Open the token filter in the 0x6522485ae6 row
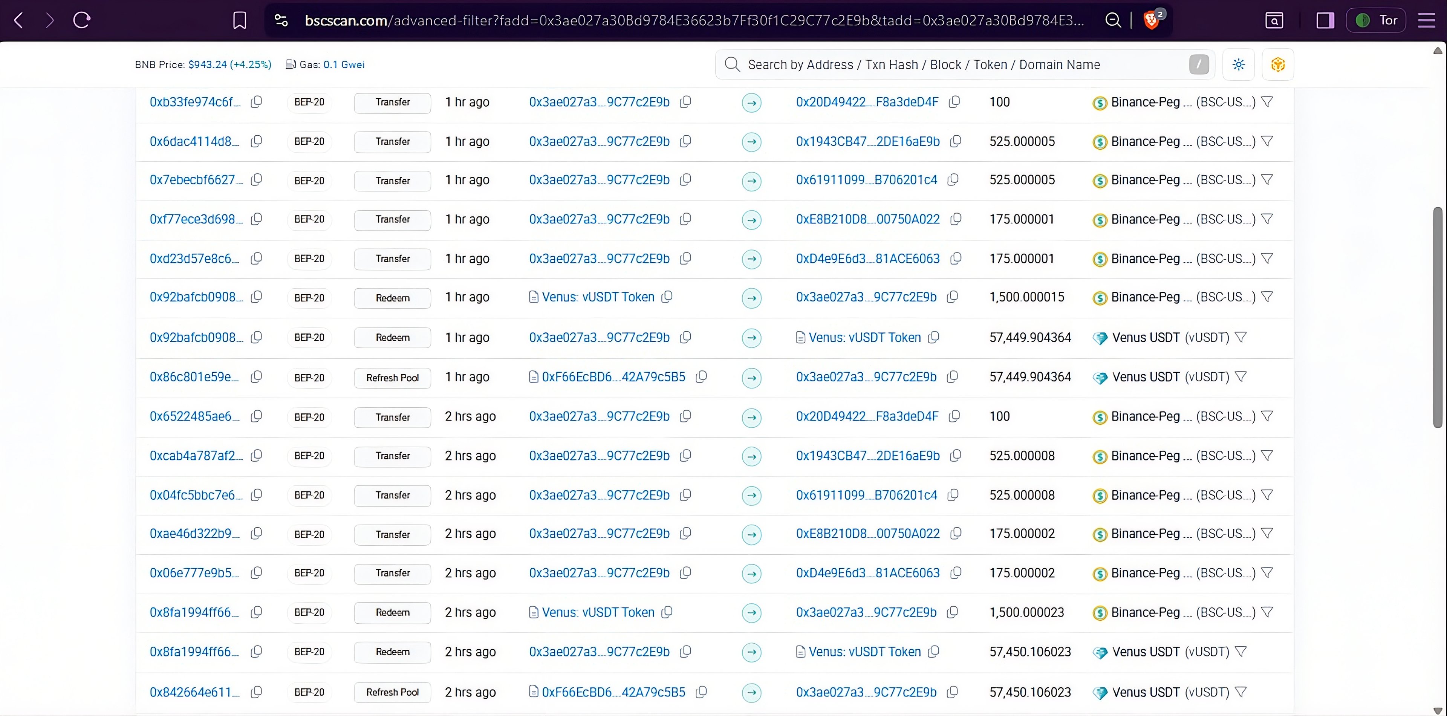1447x716 pixels. click(x=1267, y=417)
